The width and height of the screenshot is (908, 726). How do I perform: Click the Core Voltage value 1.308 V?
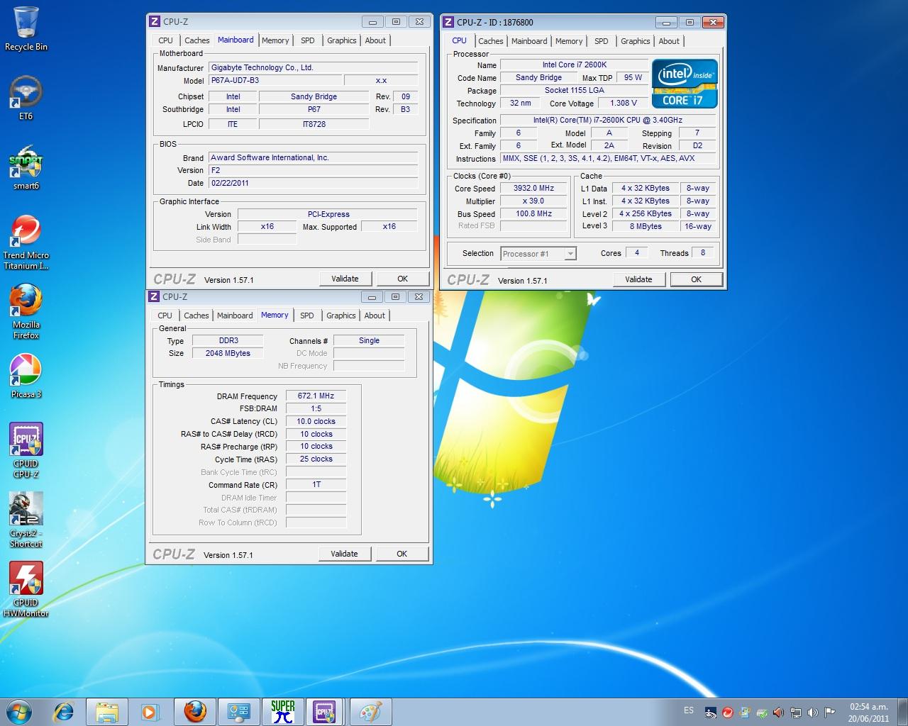point(624,104)
